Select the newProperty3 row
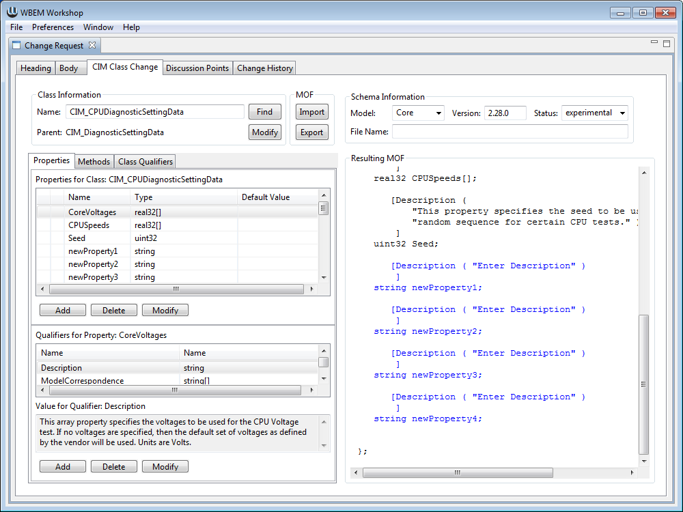 tap(178, 277)
